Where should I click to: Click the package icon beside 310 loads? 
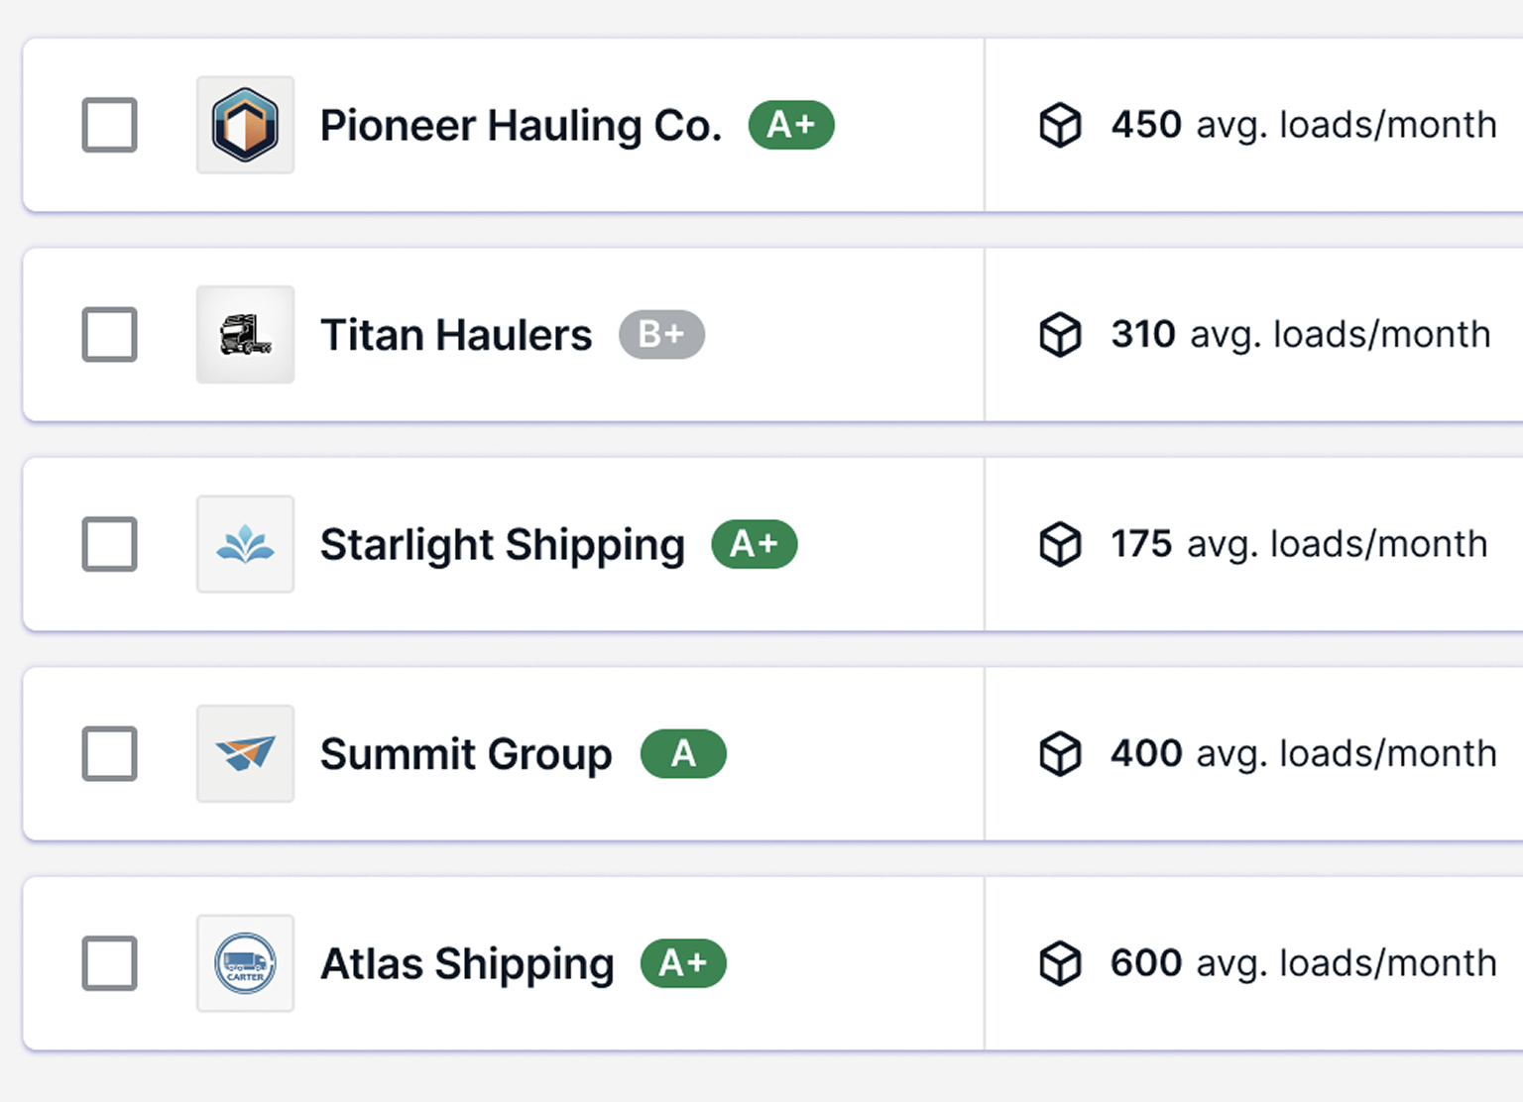click(x=1060, y=335)
